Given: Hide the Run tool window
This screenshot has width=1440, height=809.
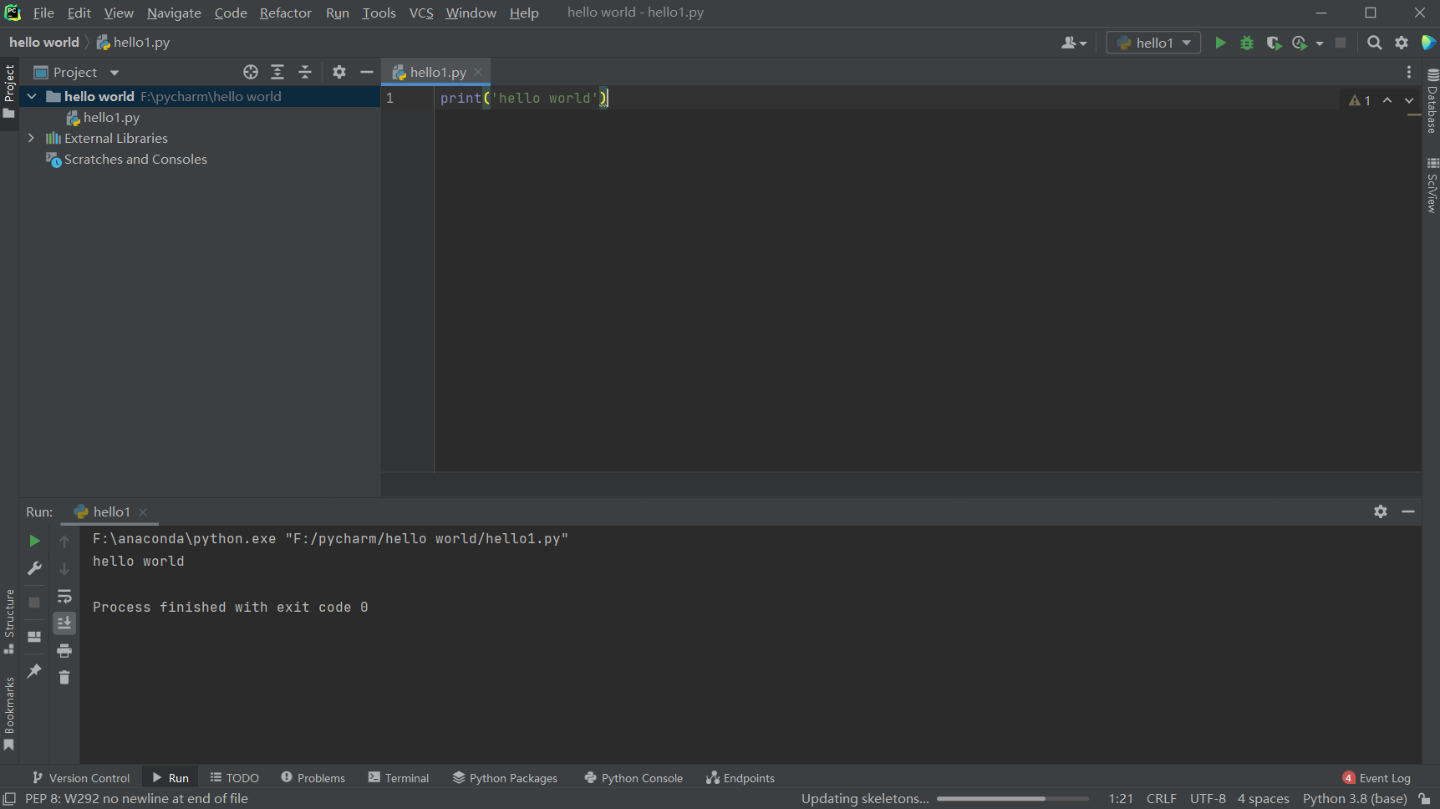Looking at the screenshot, I should click(x=1408, y=511).
